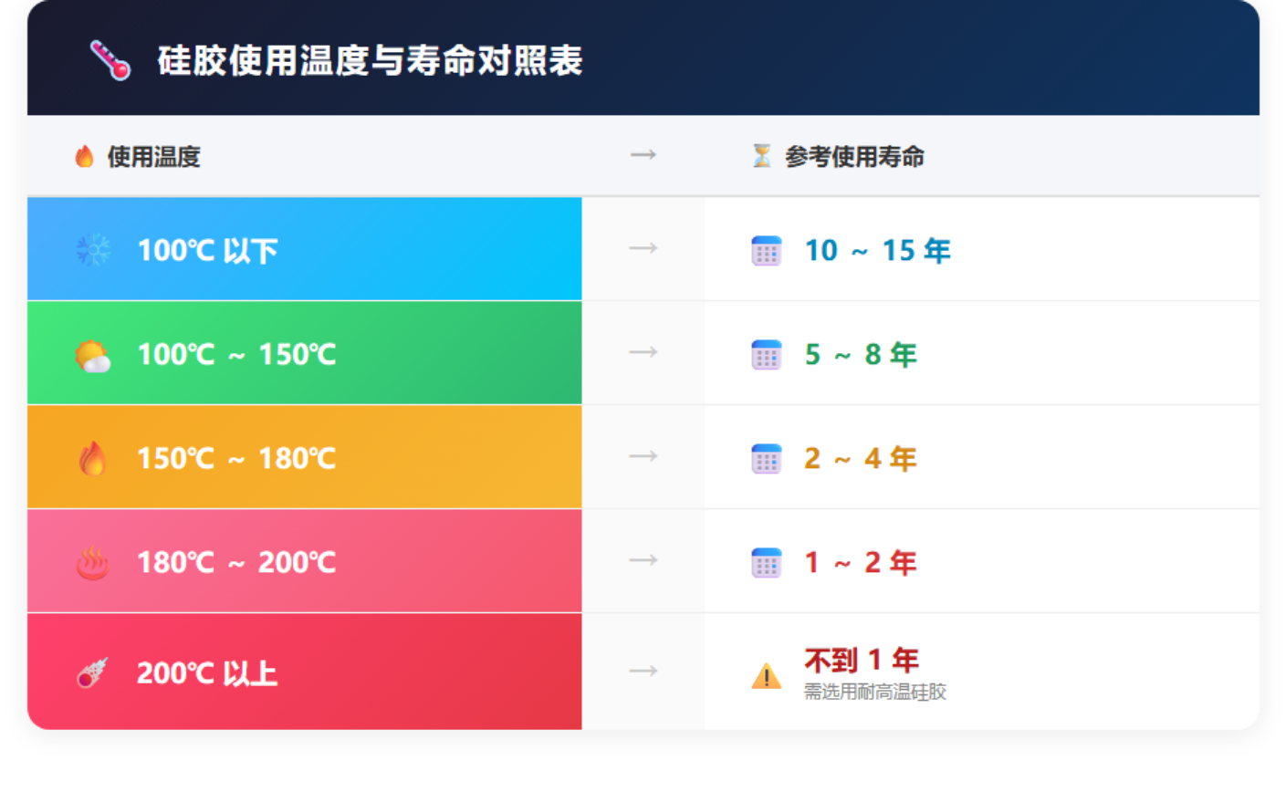Click the 5 ~ 8 年 lifespan value
1286x792 pixels.
point(861,354)
